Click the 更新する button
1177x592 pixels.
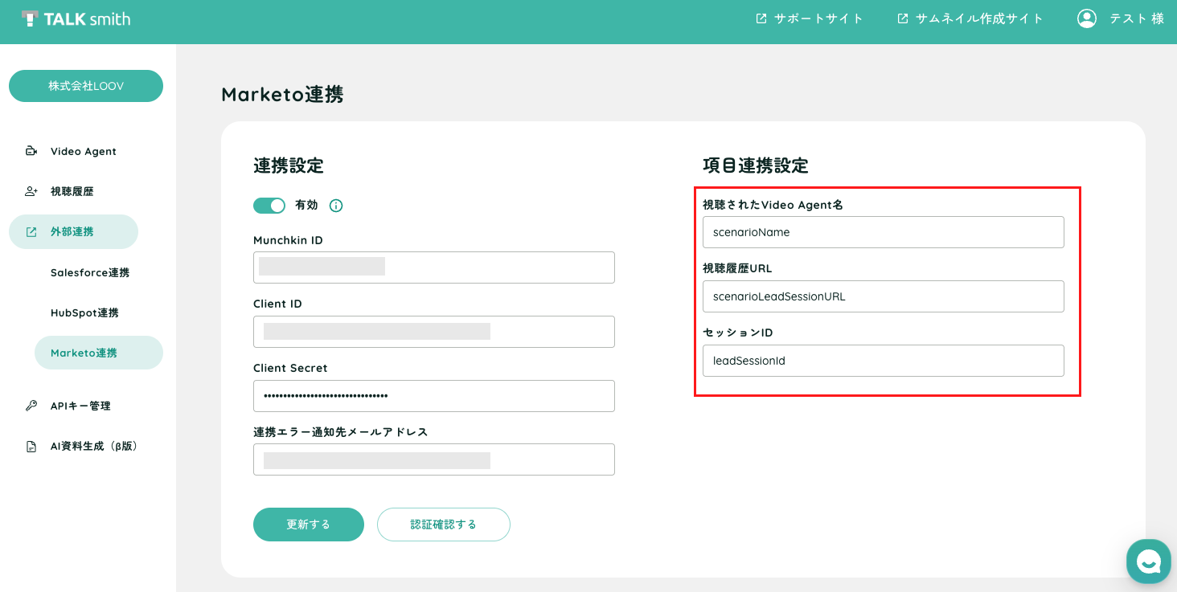[x=309, y=525]
